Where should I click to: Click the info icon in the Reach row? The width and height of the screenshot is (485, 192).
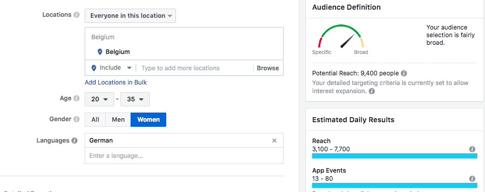click(x=472, y=149)
